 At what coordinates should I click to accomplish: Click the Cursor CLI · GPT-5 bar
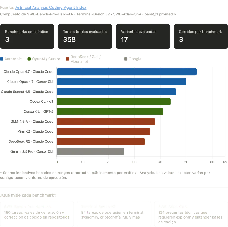pos(110,112)
